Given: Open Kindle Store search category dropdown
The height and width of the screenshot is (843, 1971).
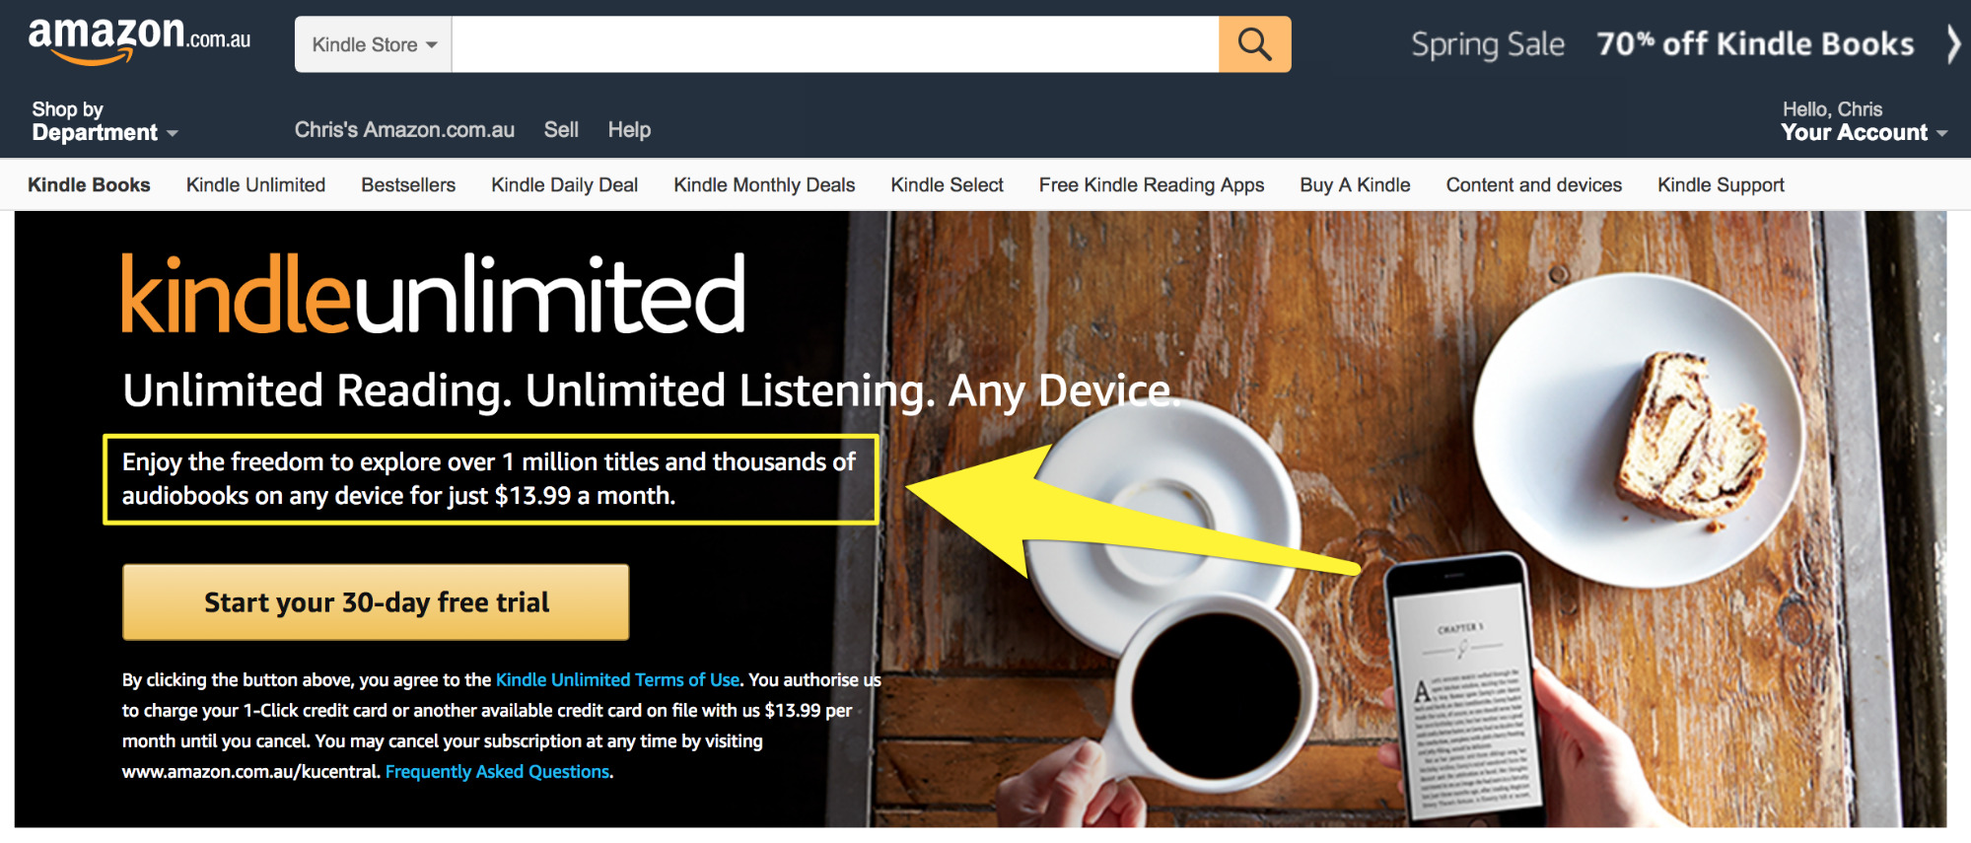Looking at the screenshot, I should (x=374, y=44).
